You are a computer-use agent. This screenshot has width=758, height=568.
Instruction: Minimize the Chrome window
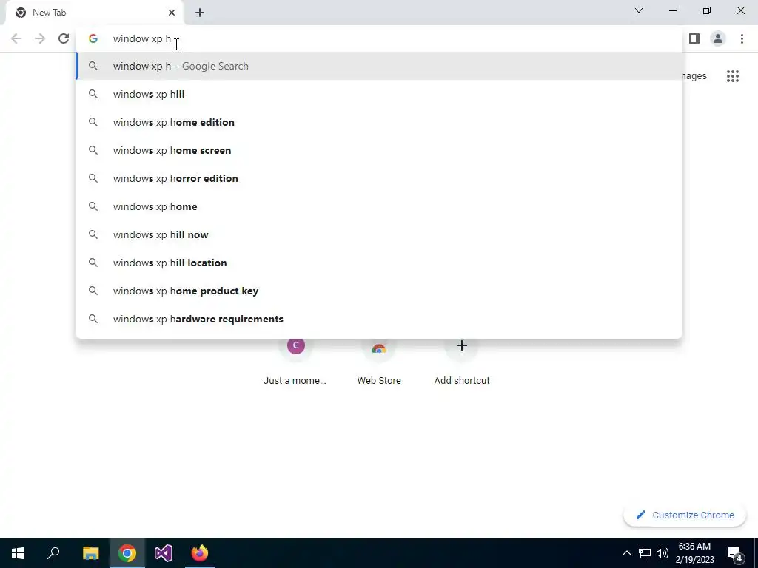pos(673,10)
